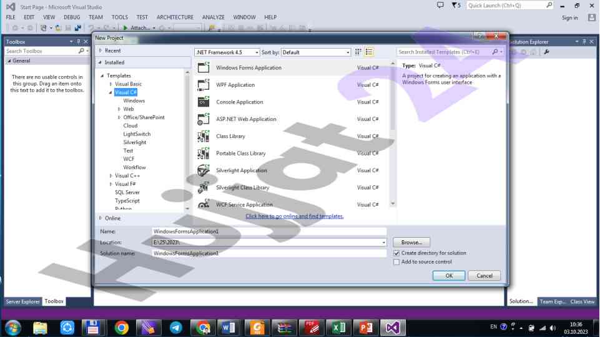Click the Cancel button
Viewport: 600px width, 337px height.
(484, 276)
